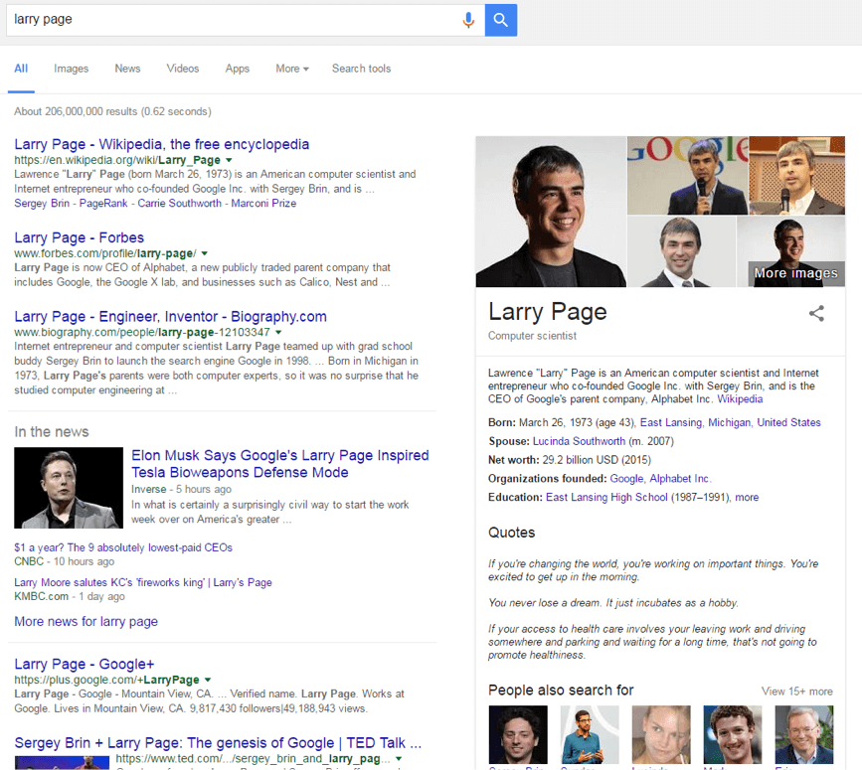
Task: Click Lucinda Southworth spouse link
Action: pyautogui.click(x=579, y=441)
